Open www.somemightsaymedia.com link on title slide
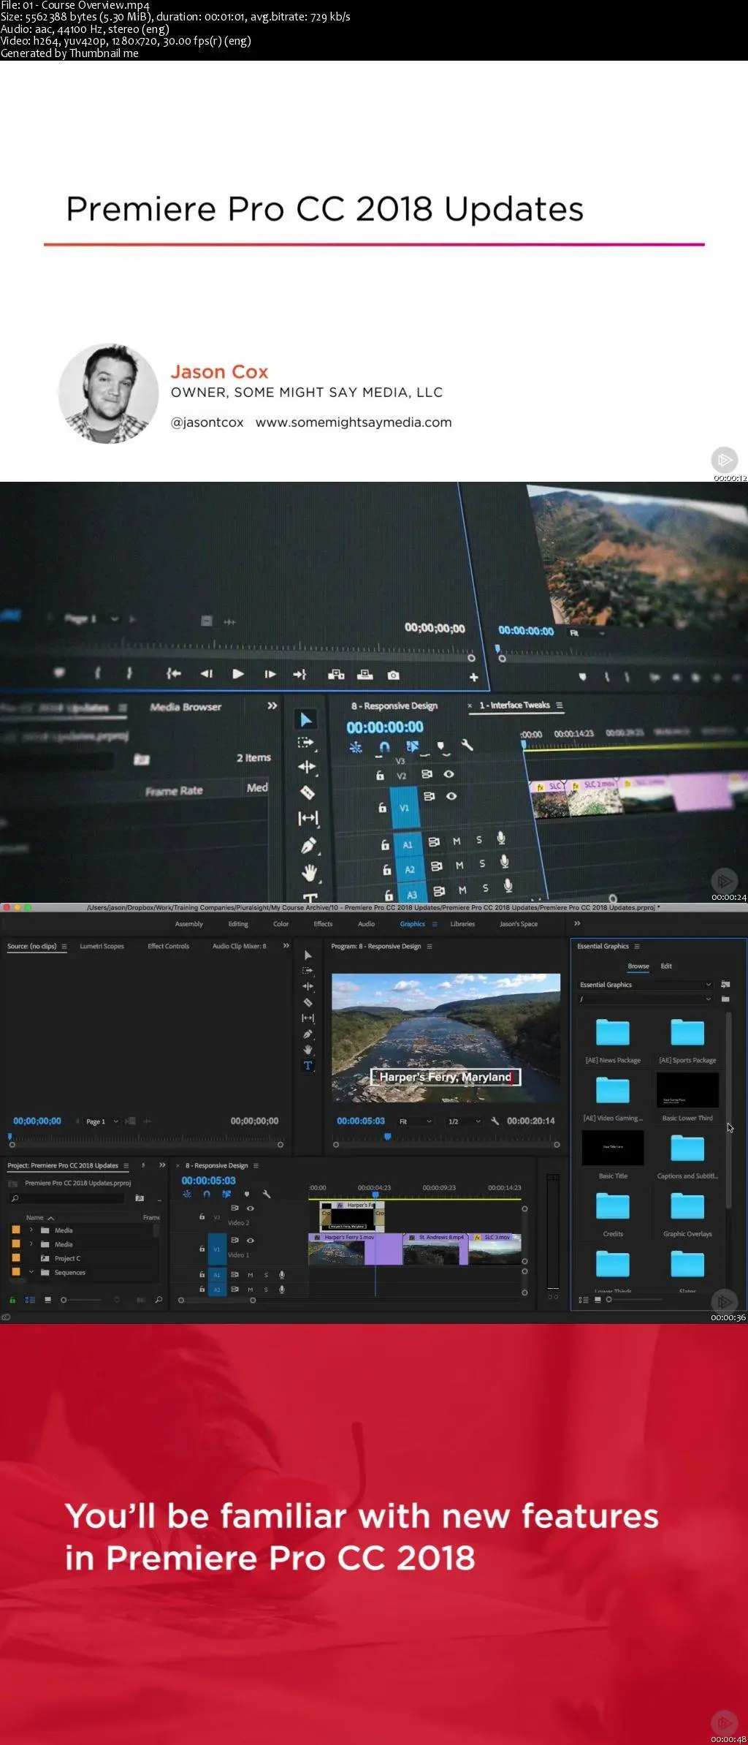Image resolution: width=748 pixels, height=1745 pixels. 354,423
